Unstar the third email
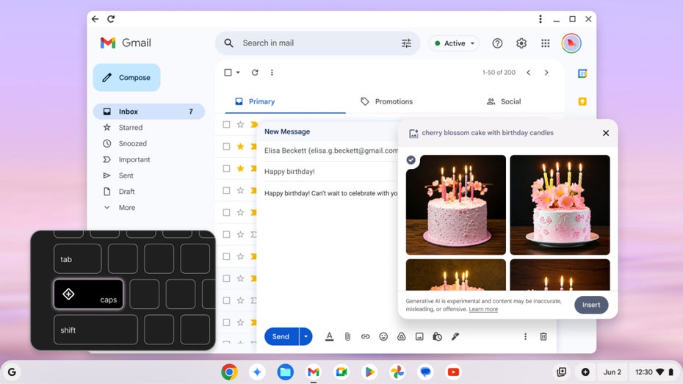683x384 pixels. (x=240, y=168)
